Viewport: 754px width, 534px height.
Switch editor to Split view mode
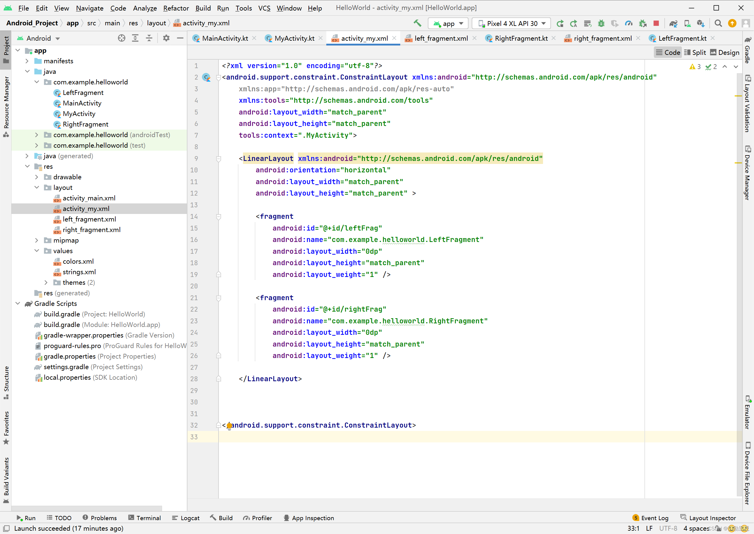[x=695, y=53]
